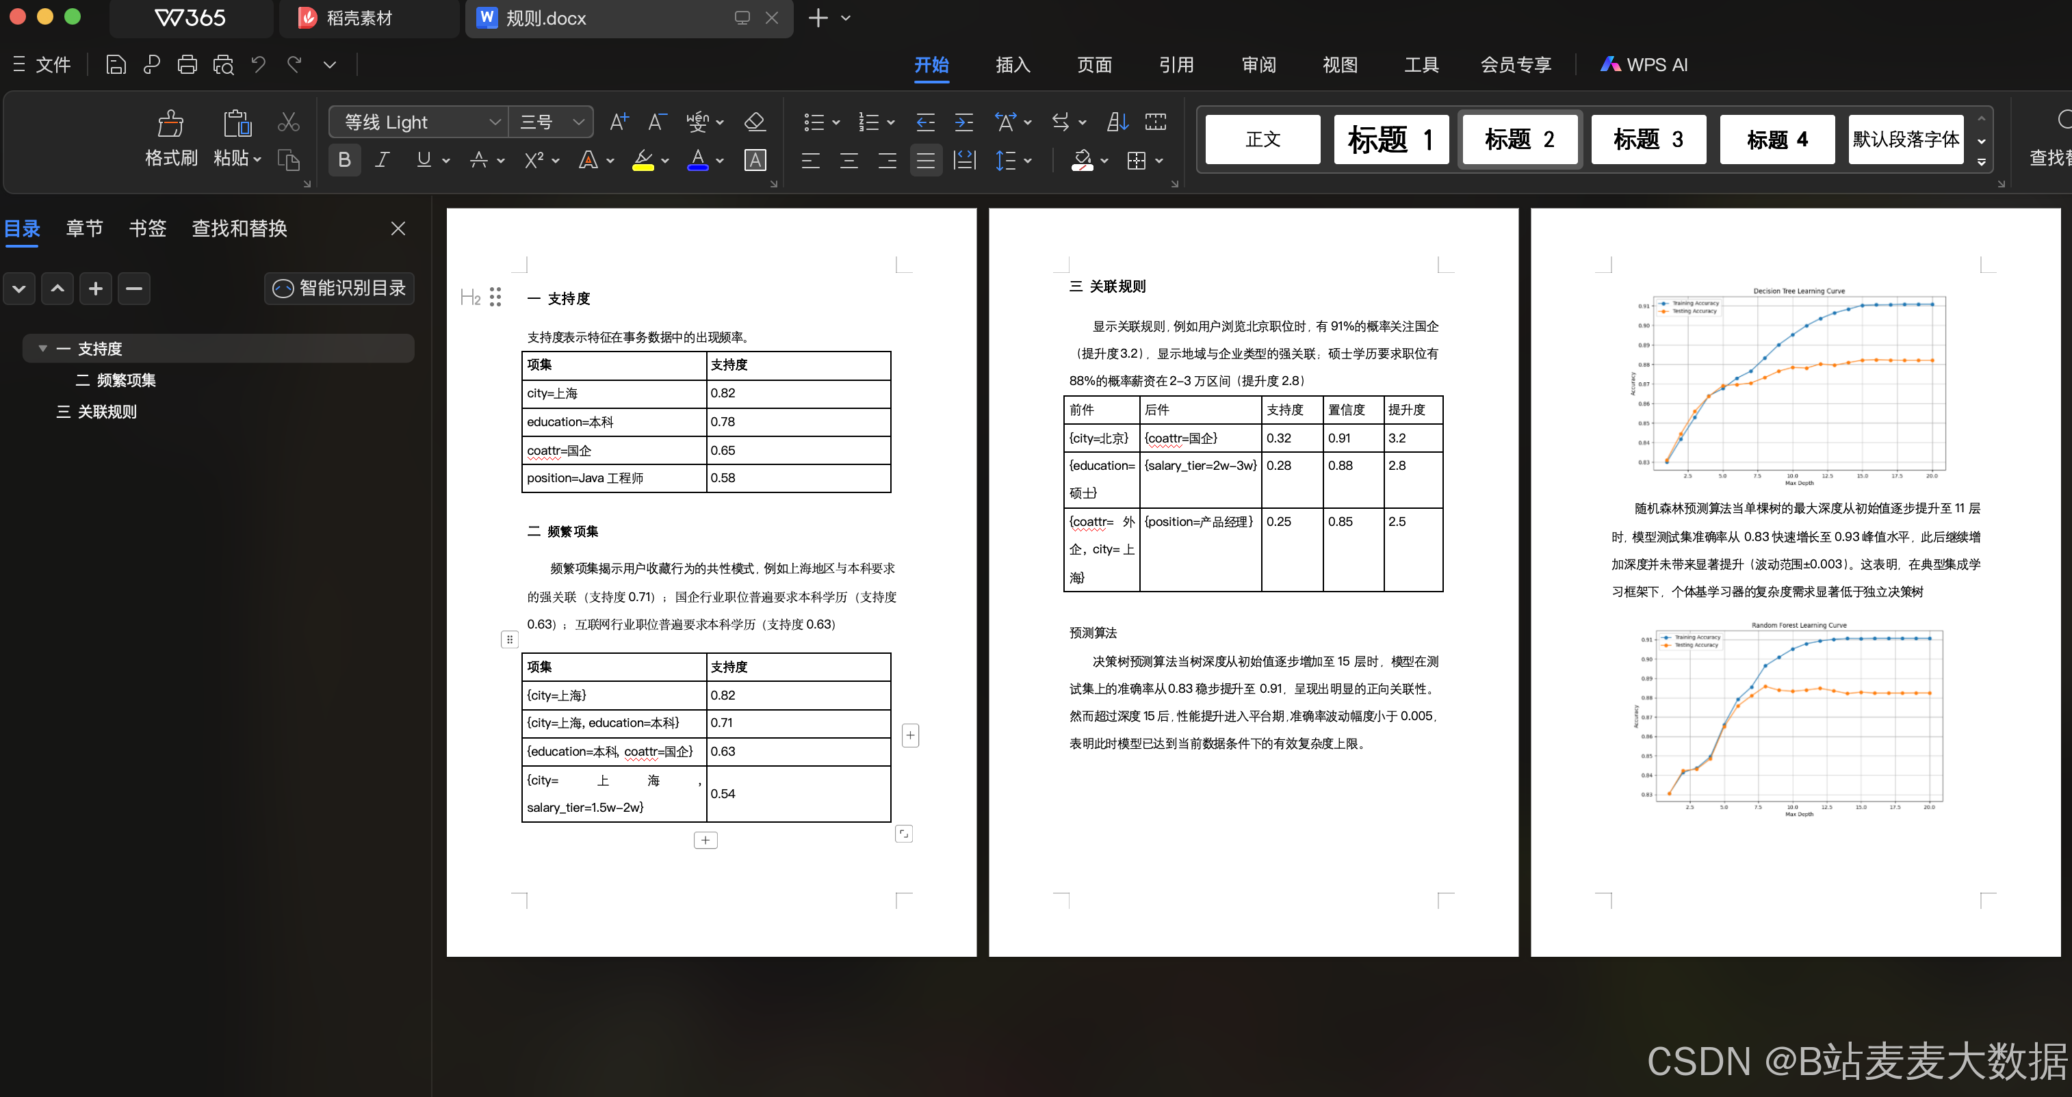This screenshot has width=2072, height=1097.
Task: Apply the 标题 3 style
Action: pyautogui.click(x=1648, y=139)
